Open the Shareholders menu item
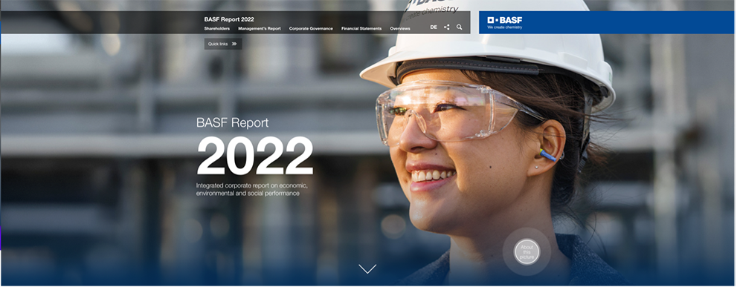The height and width of the screenshot is (287, 737). 216,29
